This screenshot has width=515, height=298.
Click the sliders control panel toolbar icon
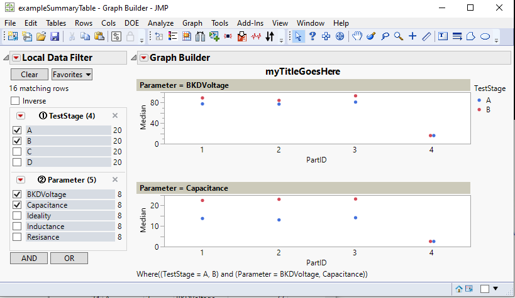[116, 36]
